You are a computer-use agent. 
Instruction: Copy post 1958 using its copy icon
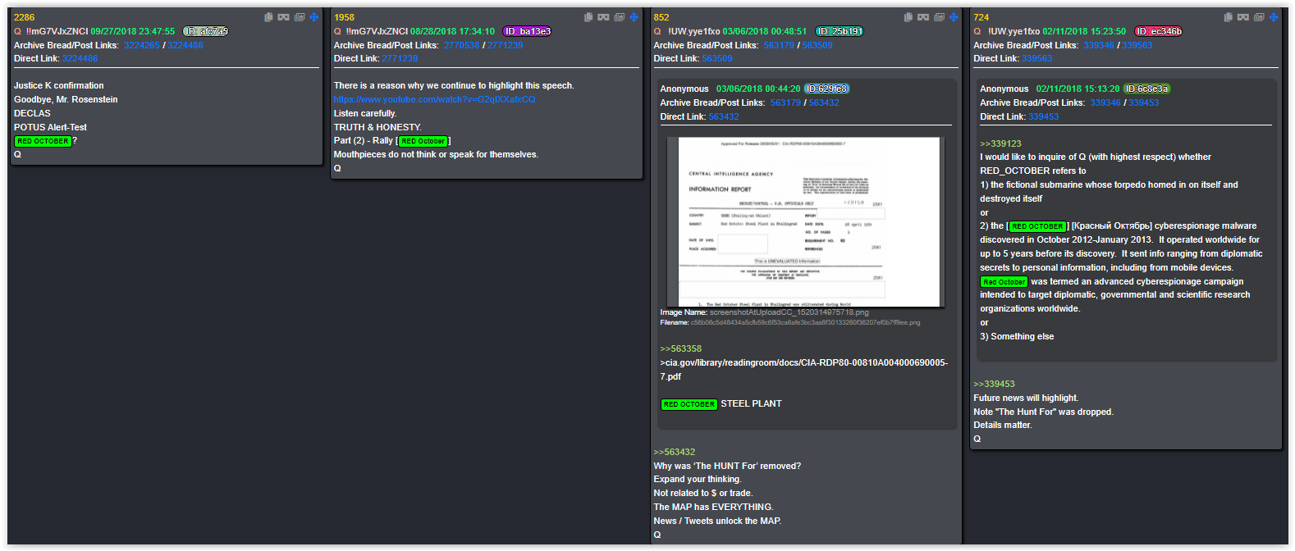(588, 17)
